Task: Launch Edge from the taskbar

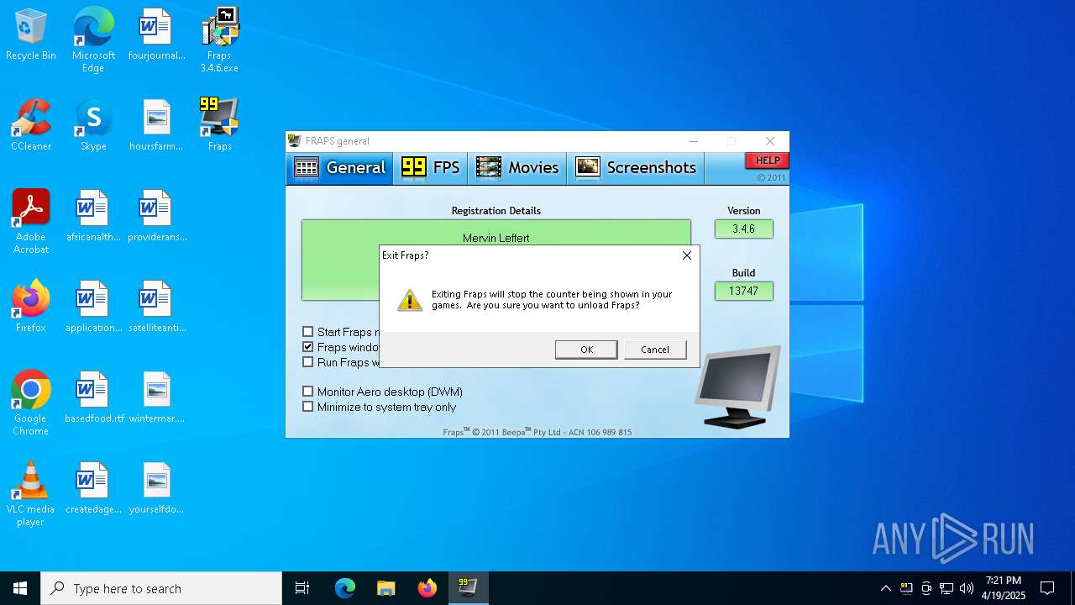Action: (345, 588)
